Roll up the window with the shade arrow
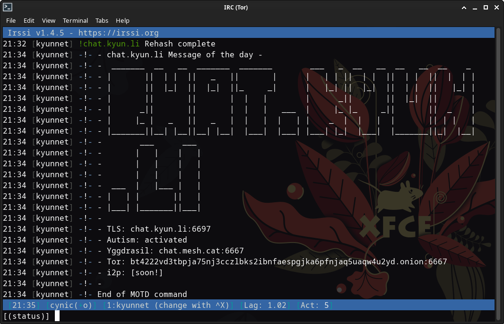Screen dimensions: 504x324 tap(464, 8)
